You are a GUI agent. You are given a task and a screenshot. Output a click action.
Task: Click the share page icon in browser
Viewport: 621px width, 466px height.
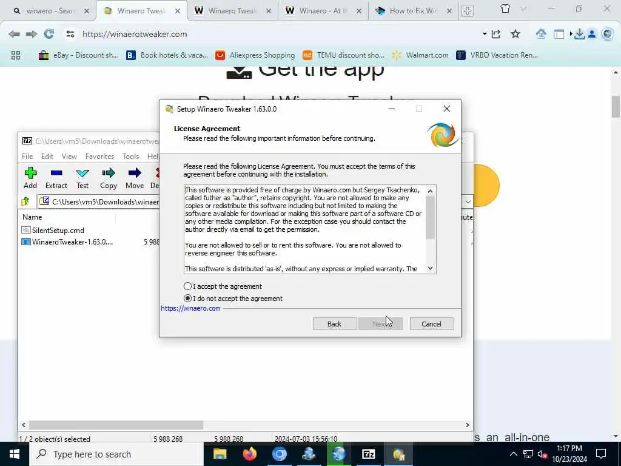[x=496, y=34]
